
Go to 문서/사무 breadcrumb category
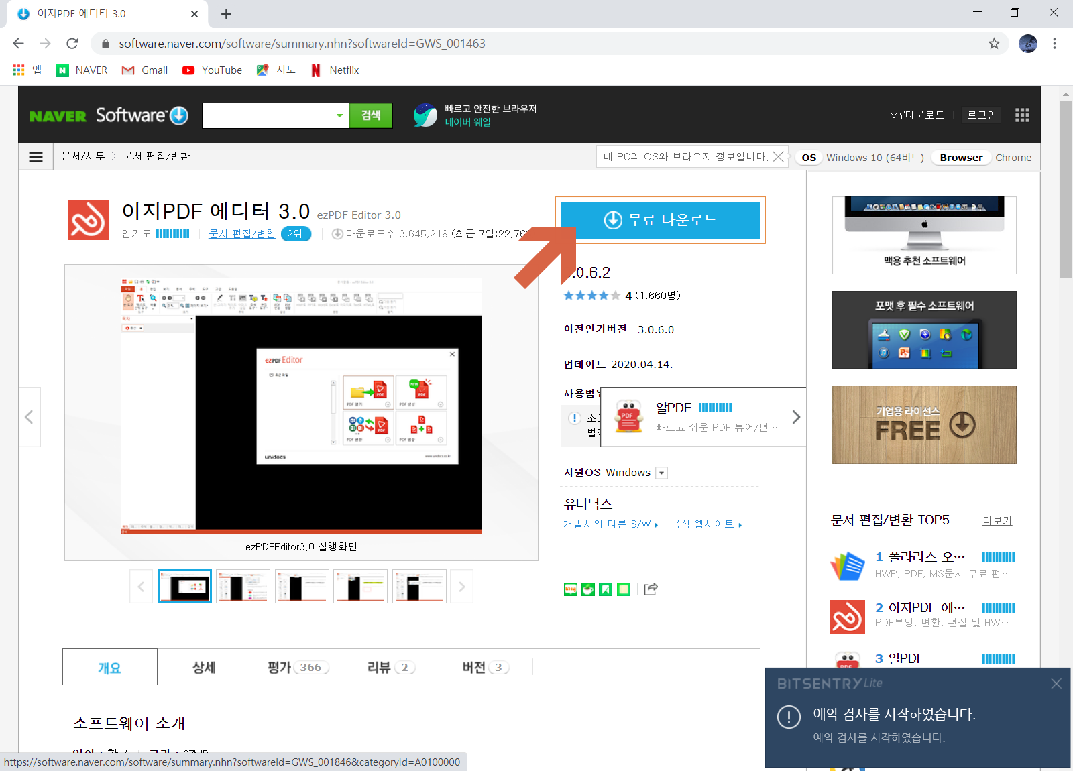(83, 156)
